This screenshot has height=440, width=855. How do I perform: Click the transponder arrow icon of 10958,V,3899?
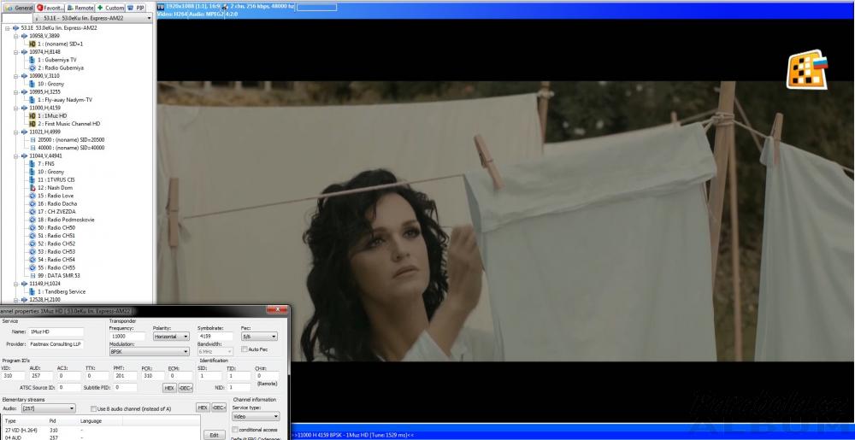24,36
